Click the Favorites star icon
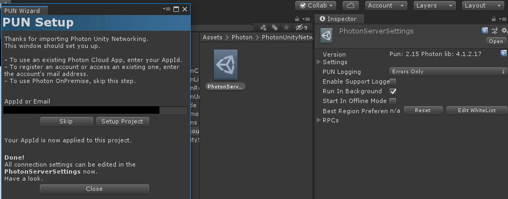Viewport: 508px width, 199px height. tap(287, 28)
